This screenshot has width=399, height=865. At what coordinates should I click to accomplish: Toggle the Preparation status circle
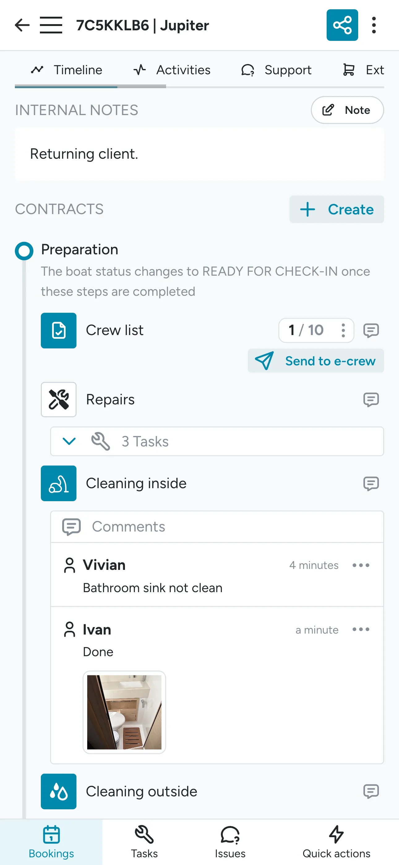coord(24,251)
